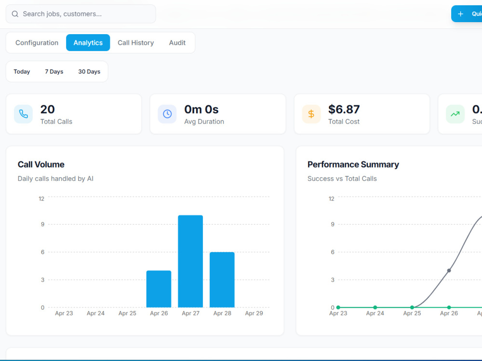Click the plus Quick action button
482x361 pixels.
pyautogui.click(x=466, y=14)
